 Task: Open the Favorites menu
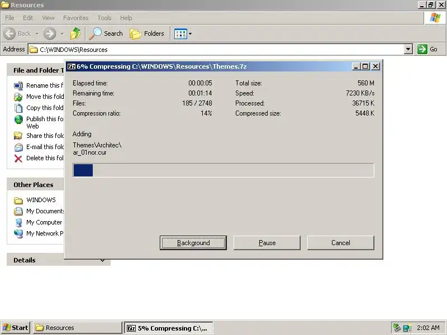[x=76, y=18]
